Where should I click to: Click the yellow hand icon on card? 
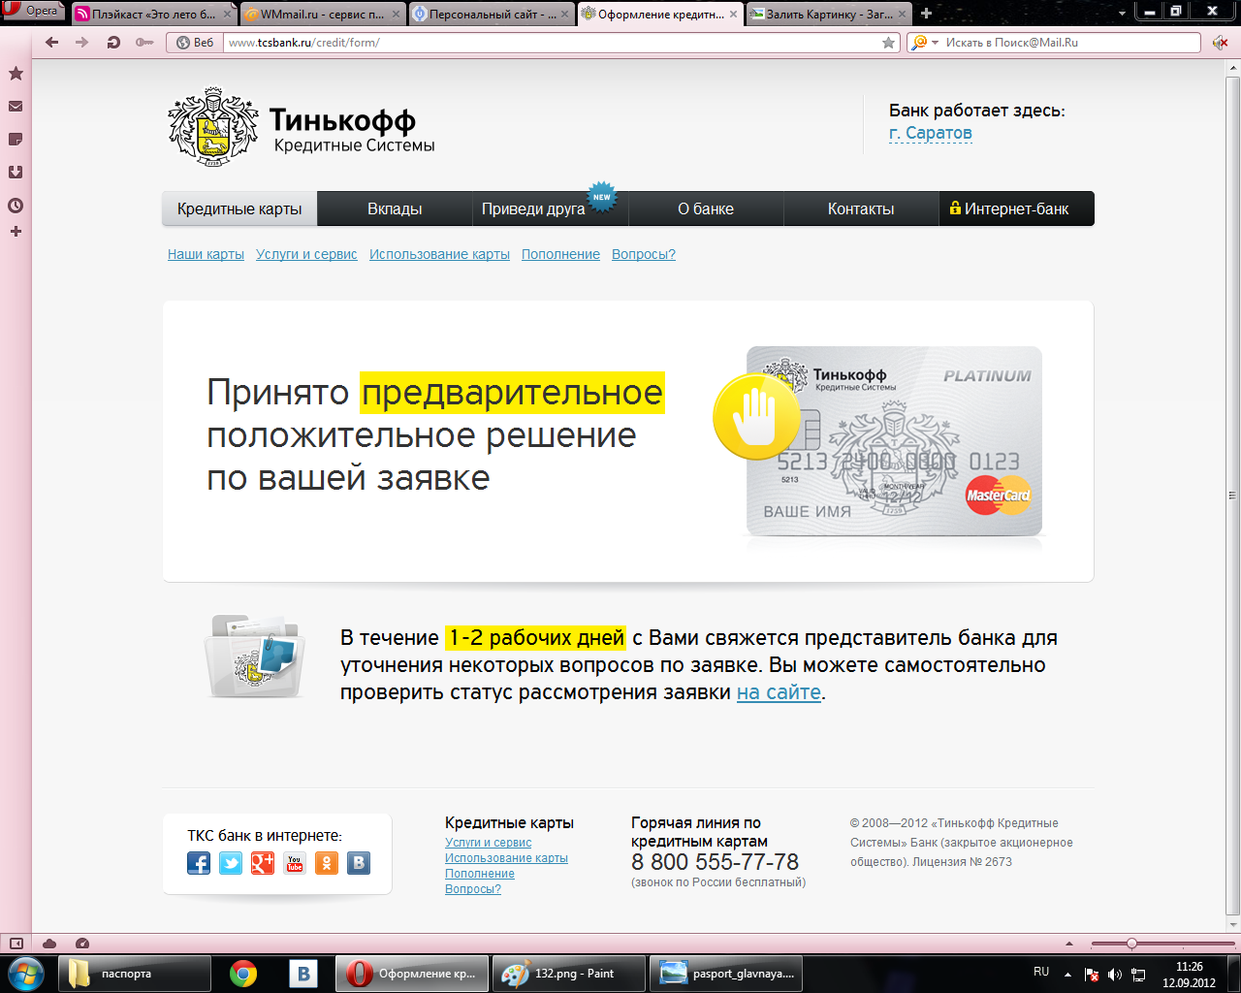click(x=756, y=417)
